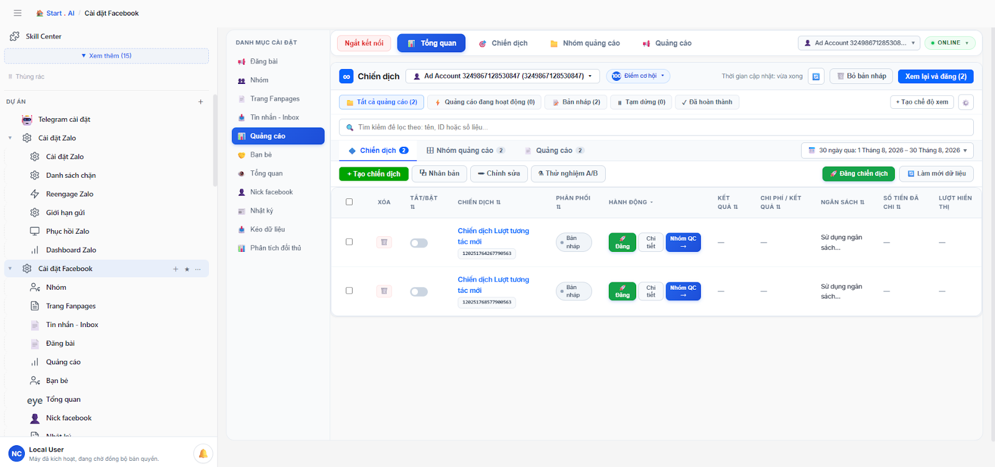Switch to the Quảng cáo (2) table tab
The image size is (995, 467).
(x=554, y=150)
